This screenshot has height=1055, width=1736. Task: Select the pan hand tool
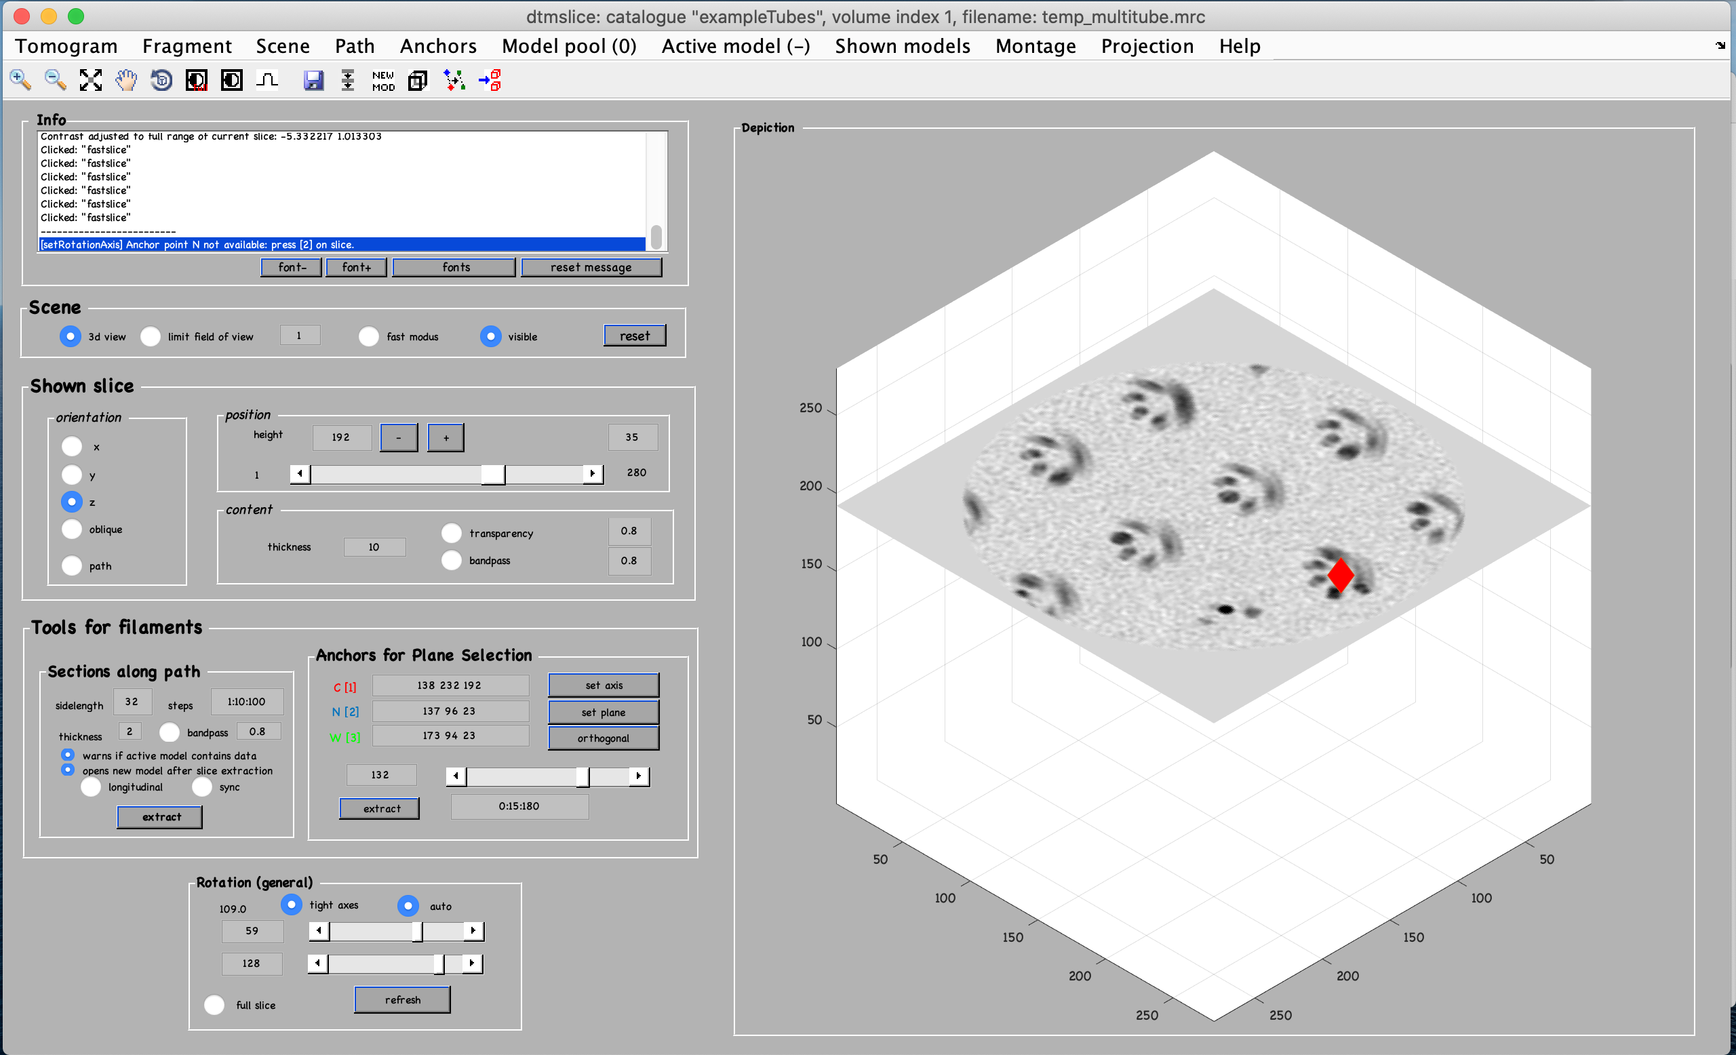pyautogui.click(x=126, y=80)
